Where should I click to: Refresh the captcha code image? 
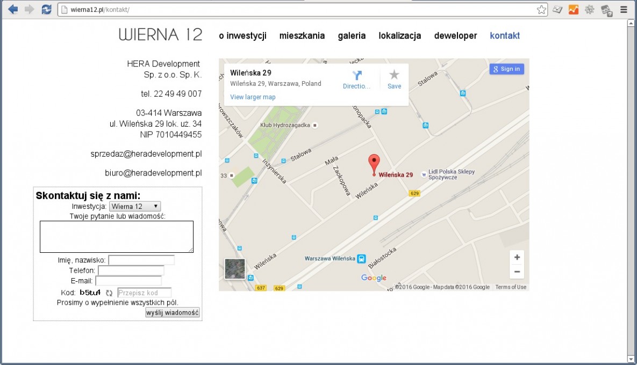pyautogui.click(x=109, y=293)
